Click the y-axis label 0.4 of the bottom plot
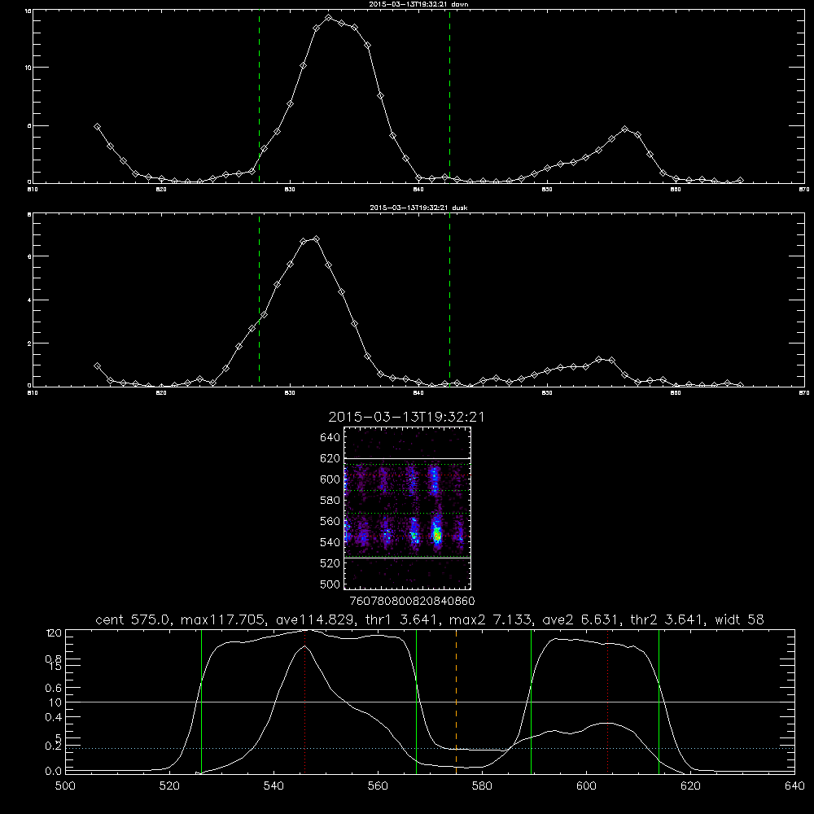The image size is (814, 814). 54,717
